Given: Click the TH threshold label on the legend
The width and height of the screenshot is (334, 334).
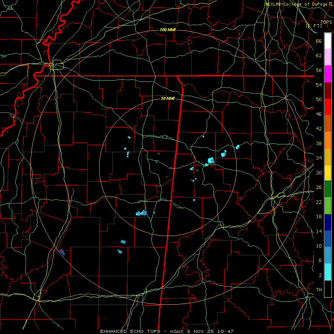Looking at the screenshot, I should point(319,290).
